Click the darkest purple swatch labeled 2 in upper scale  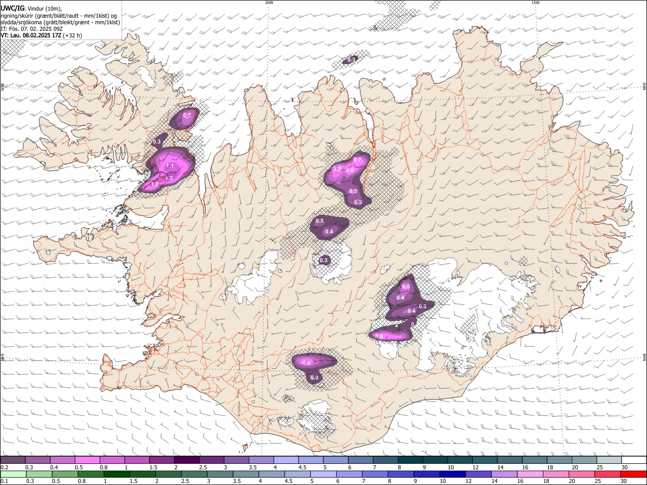(187, 460)
